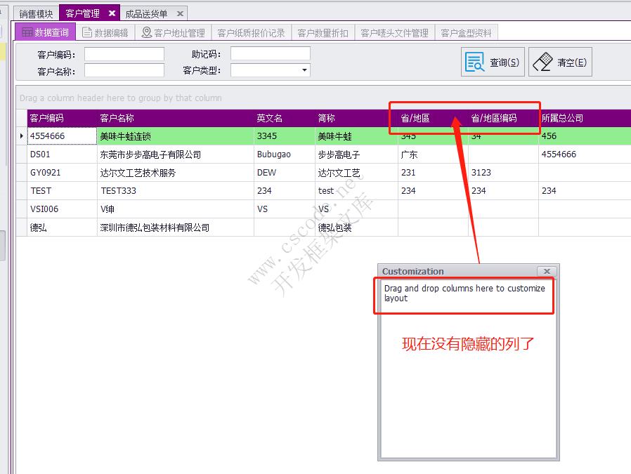This screenshot has width=631, height=474.
Task: Open the 客户类型 dropdown arrow
Action: coord(304,70)
